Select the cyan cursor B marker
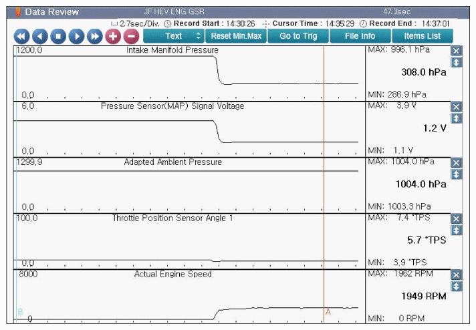 point(19,312)
